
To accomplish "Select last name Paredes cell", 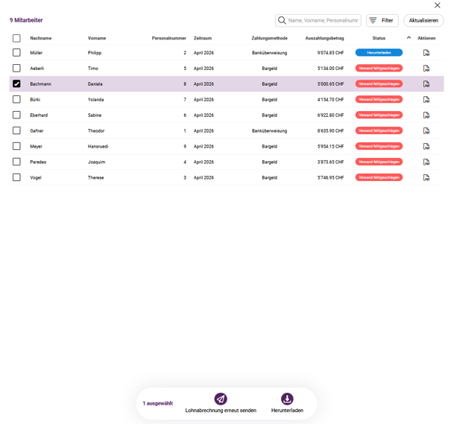I will pos(38,162).
